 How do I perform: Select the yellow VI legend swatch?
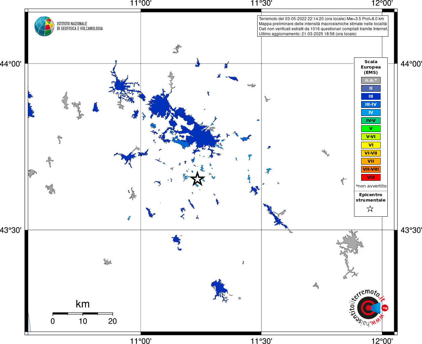point(371,145)
